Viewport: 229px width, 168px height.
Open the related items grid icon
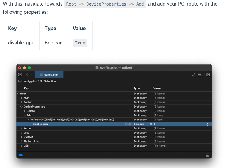[20, 75]
